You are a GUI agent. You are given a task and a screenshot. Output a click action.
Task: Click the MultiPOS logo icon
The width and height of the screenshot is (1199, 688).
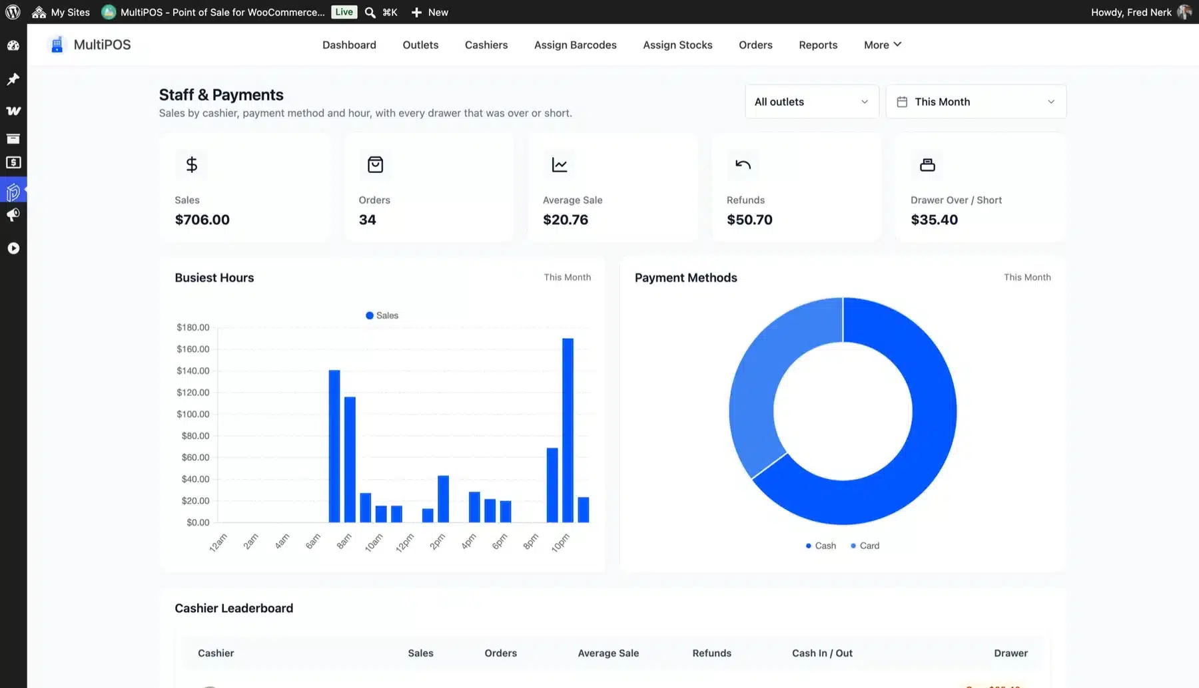pos(57,45)
